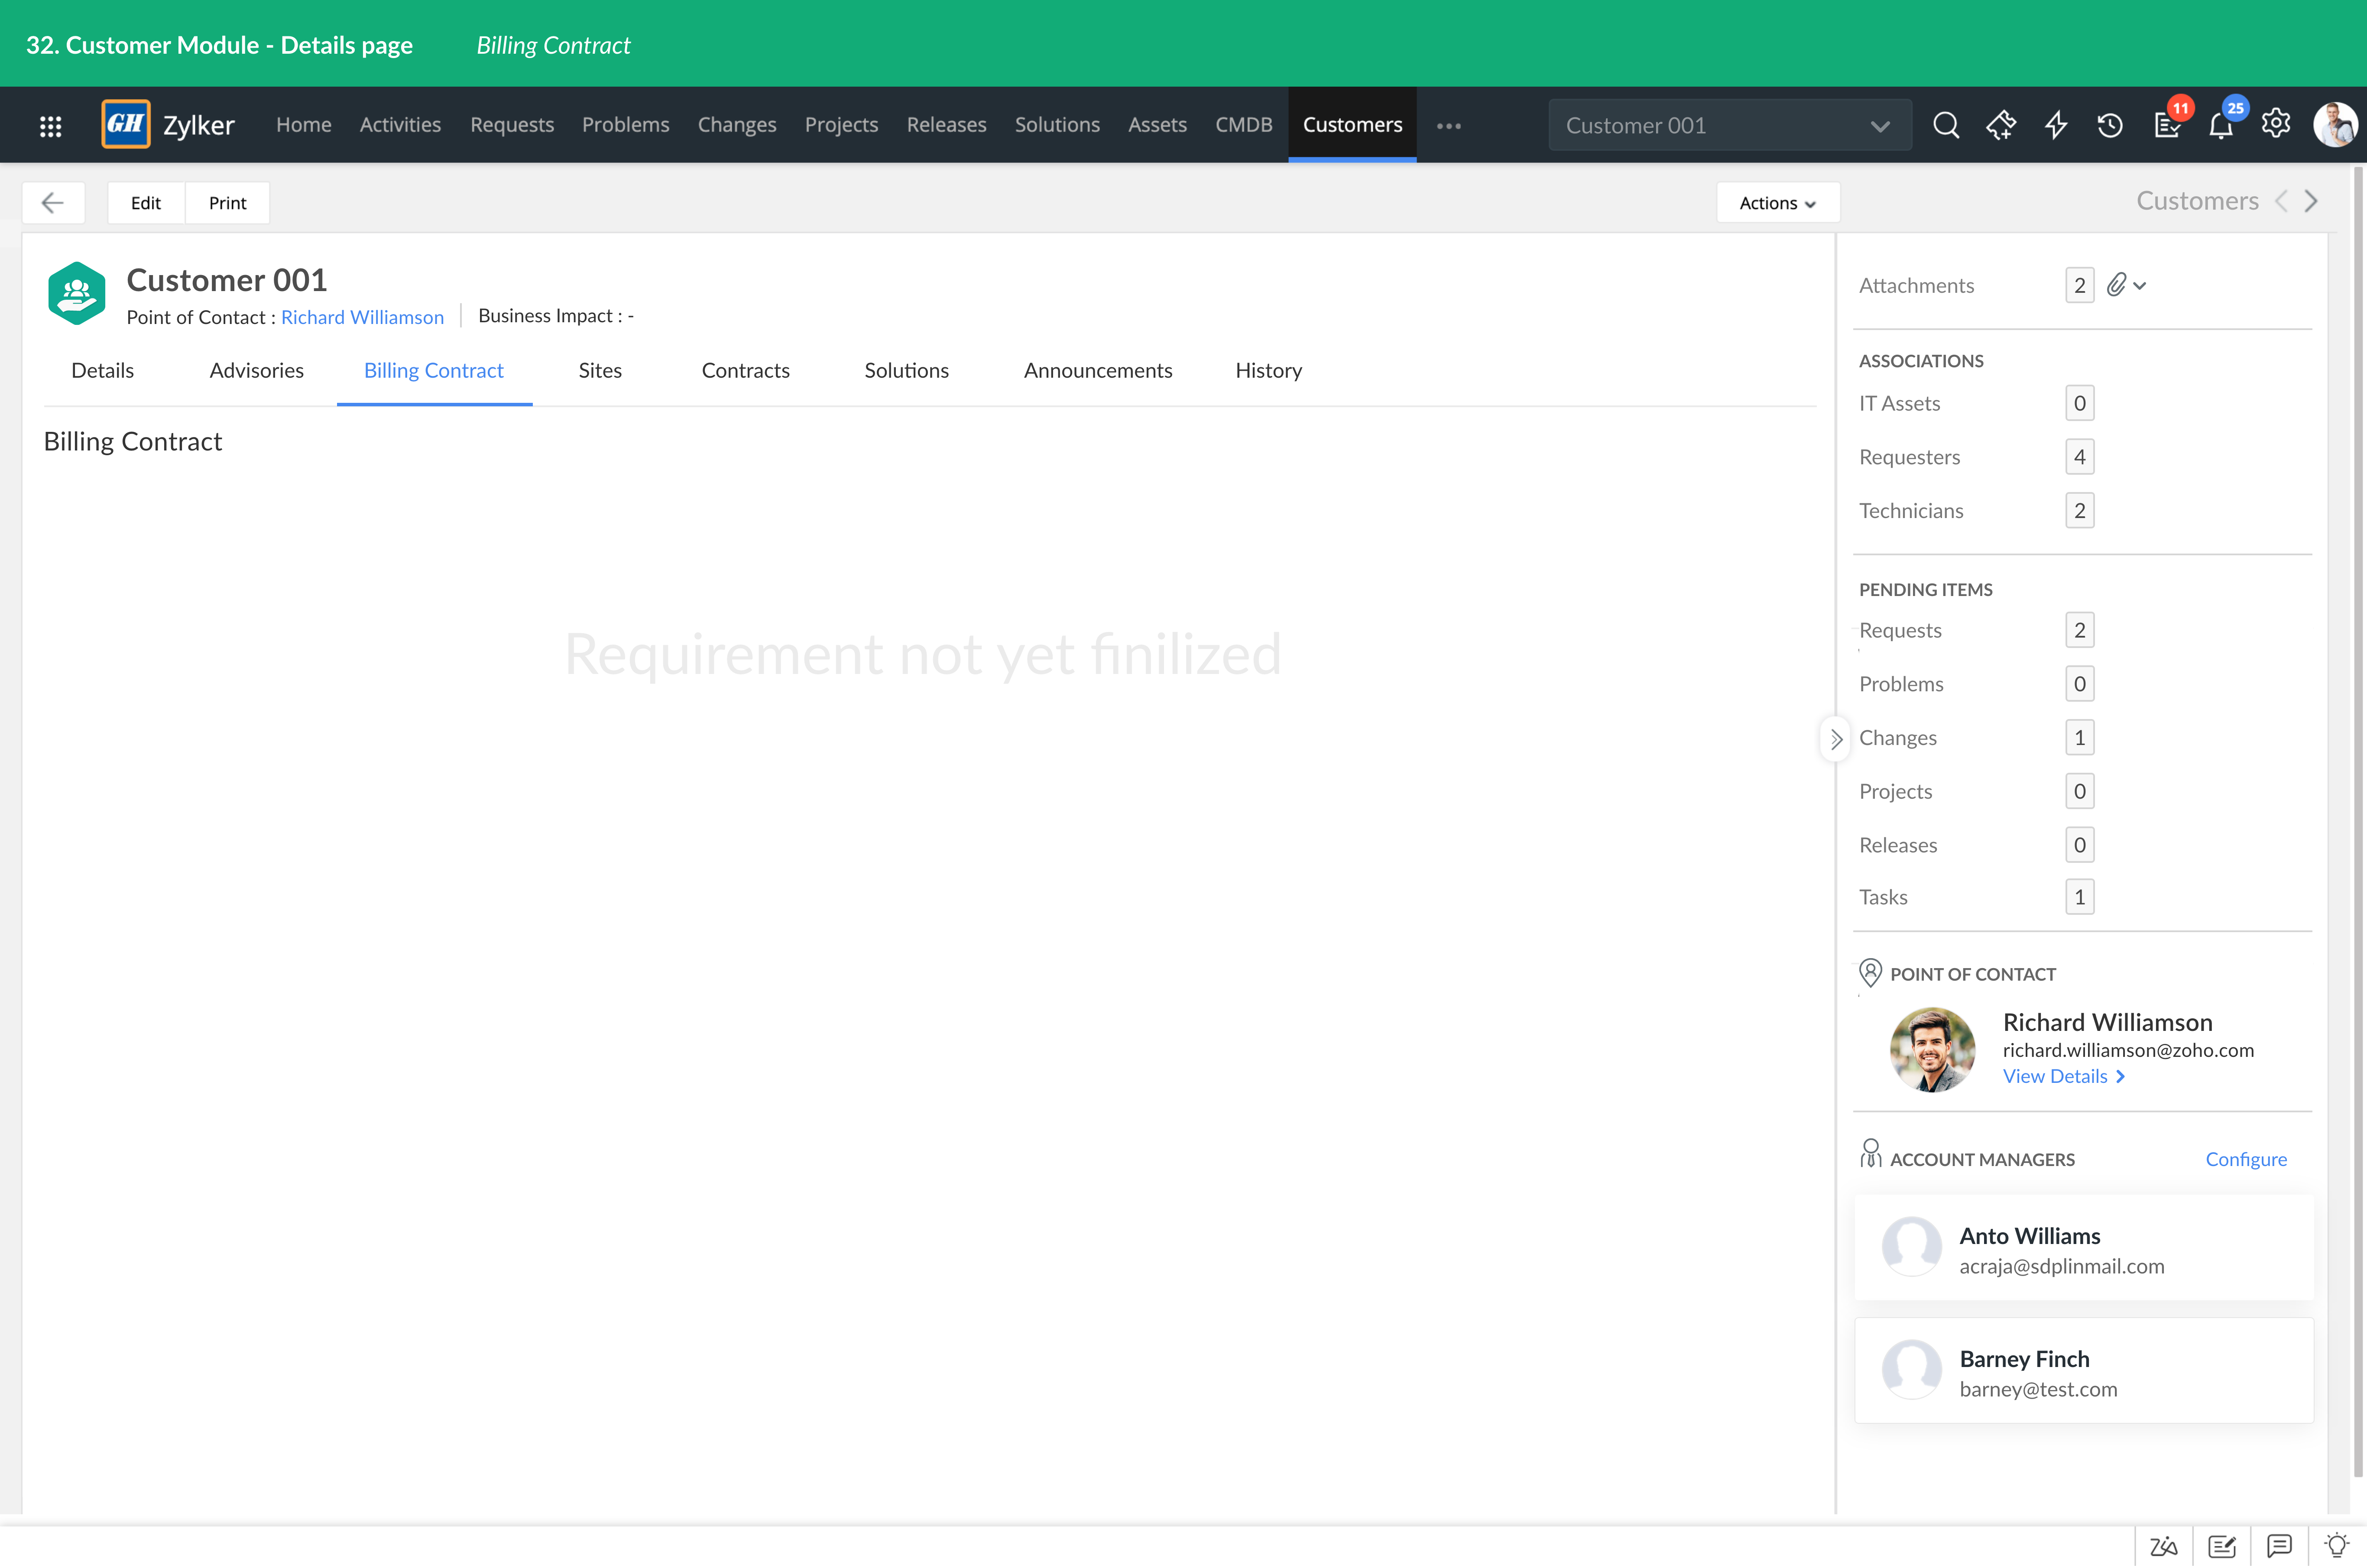
Task: Open the chat bubble icon in footer
Action: [2280, 1546]
